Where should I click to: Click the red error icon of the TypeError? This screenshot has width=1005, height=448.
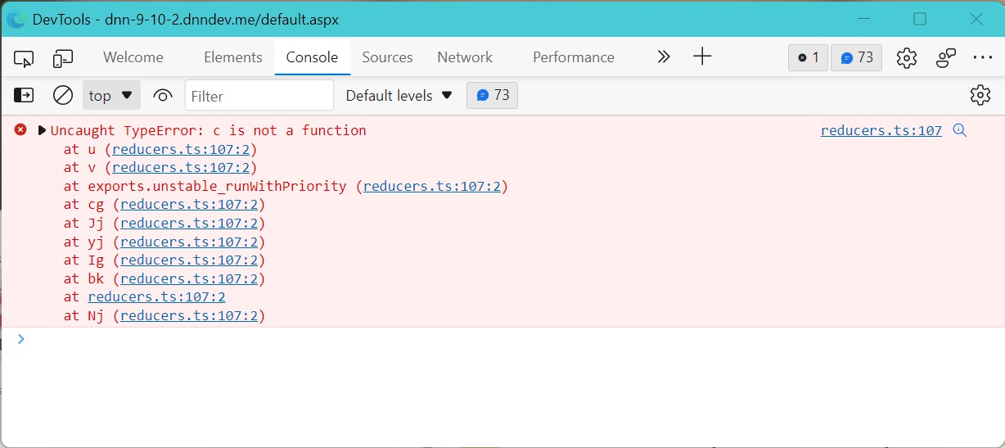coord(20,129)
